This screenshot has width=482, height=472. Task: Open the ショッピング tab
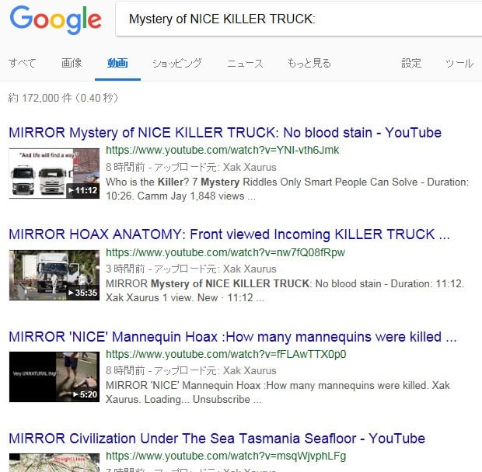click(177, 63)
